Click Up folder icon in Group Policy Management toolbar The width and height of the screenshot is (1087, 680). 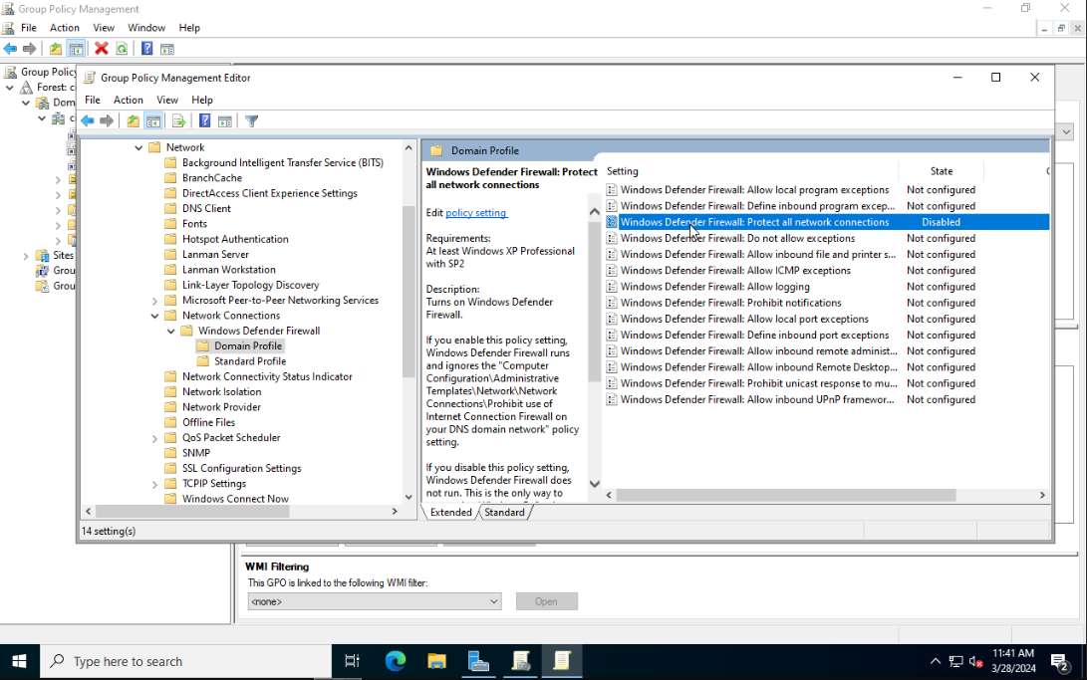click(x=56, y=49)
